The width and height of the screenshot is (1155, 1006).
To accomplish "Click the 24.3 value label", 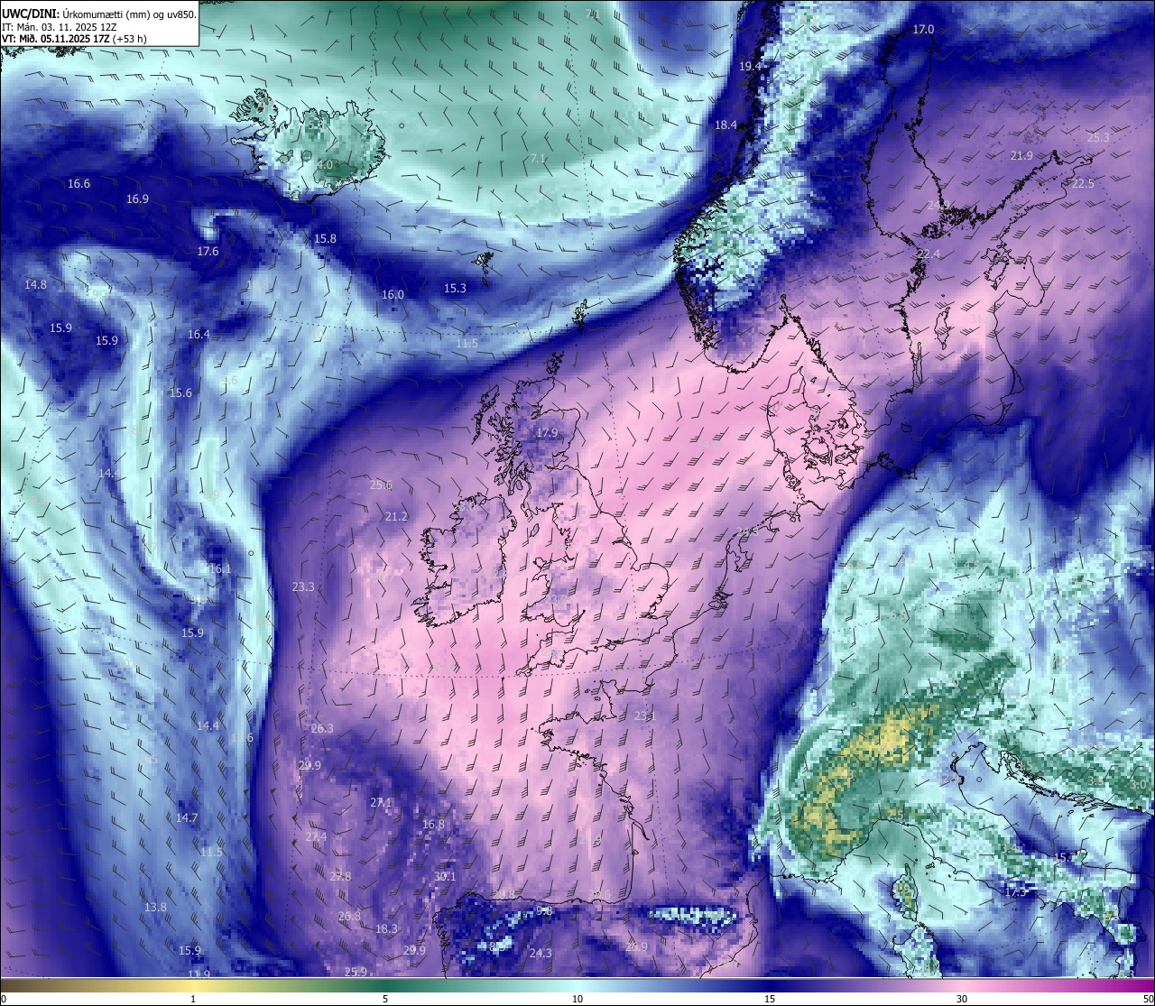I will click(541, 954).
